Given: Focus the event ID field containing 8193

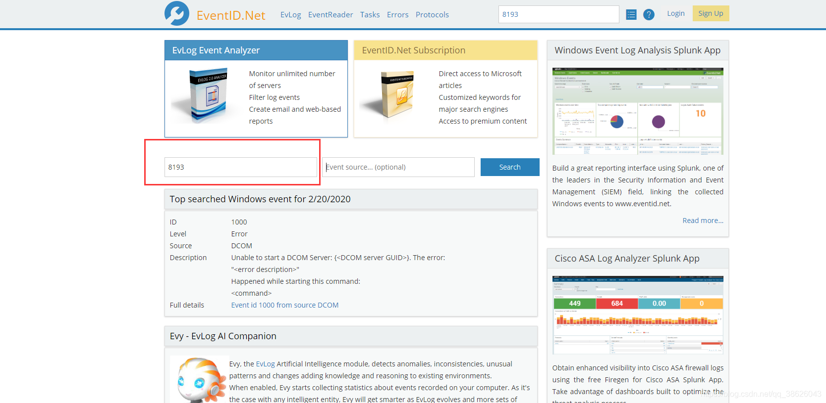Looking at the screenshot, I should [240, 167].
